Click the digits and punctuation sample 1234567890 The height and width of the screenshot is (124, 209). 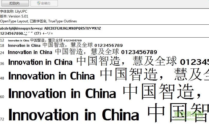click(x=26, y=33)
